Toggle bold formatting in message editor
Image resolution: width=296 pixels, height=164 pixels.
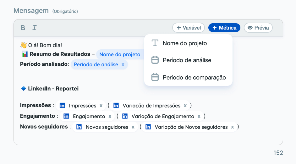pos(23,28)
